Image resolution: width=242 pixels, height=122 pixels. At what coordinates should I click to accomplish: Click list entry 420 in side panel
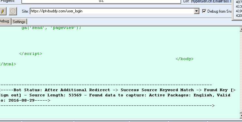239,16
